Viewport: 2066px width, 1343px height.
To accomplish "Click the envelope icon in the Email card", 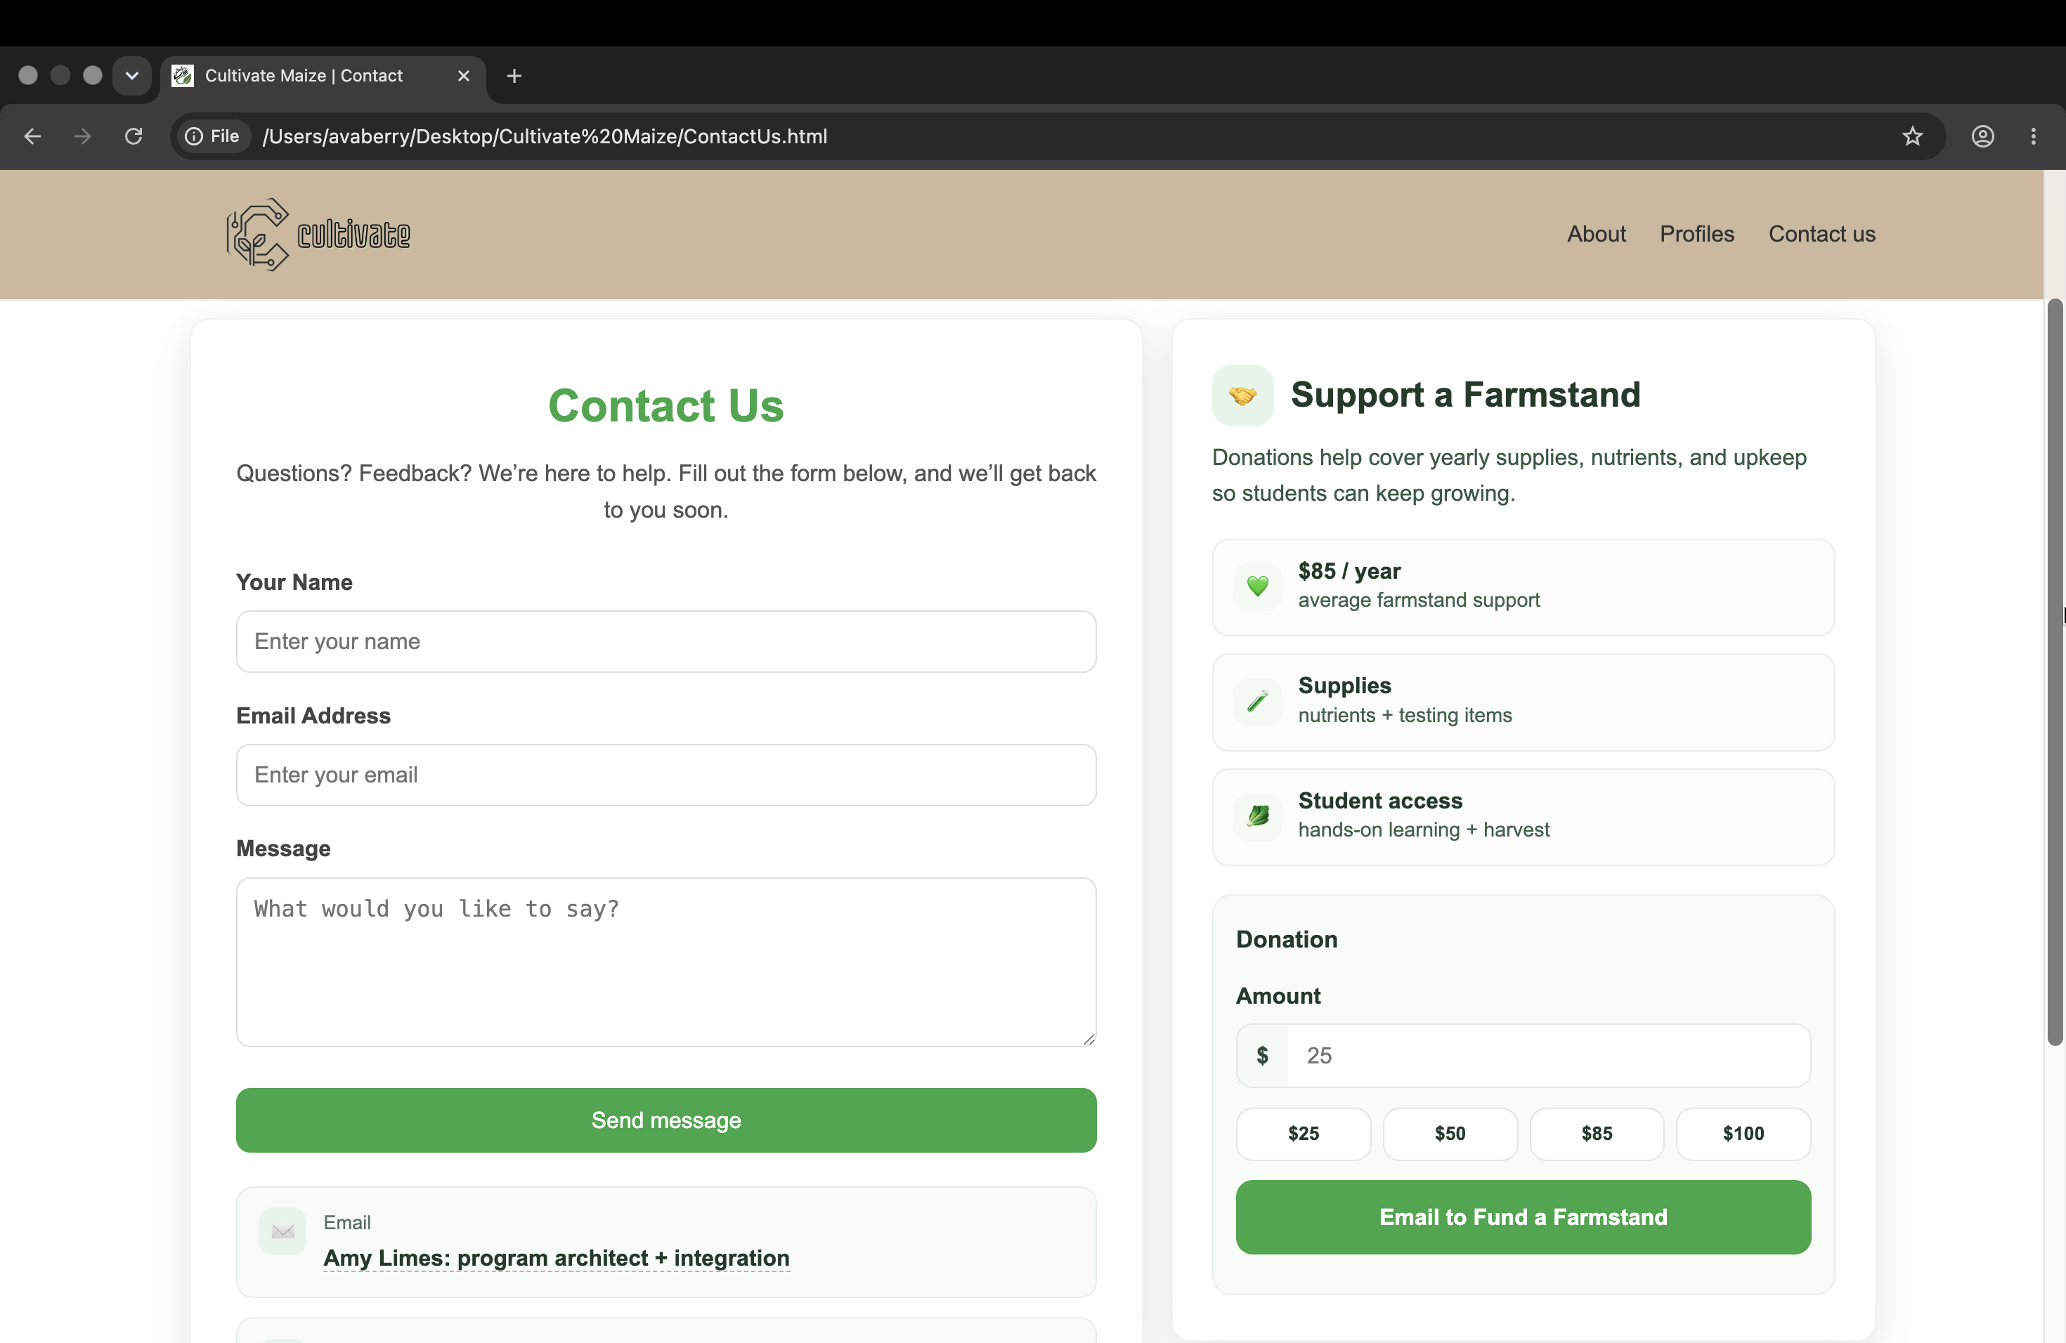I will coord(282,1230).
